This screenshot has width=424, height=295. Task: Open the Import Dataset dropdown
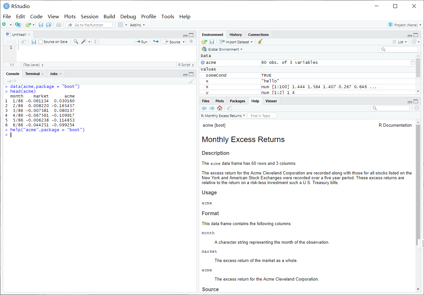click(236, 42)
